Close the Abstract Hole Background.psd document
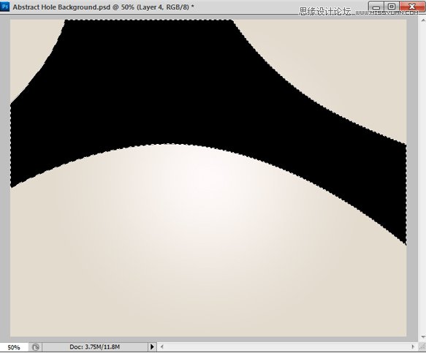The width and height of the screenshot is (426, 353). coord(412,7)
